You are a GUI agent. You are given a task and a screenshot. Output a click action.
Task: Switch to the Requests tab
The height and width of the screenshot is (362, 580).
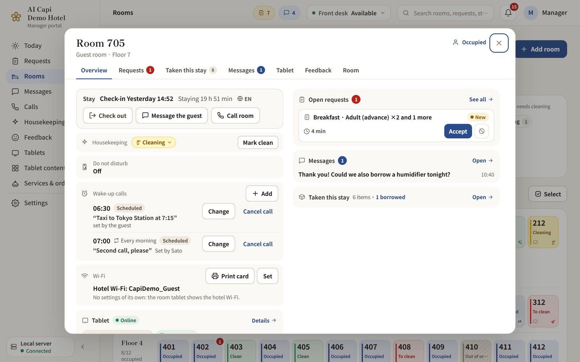[x=136, y=70]
